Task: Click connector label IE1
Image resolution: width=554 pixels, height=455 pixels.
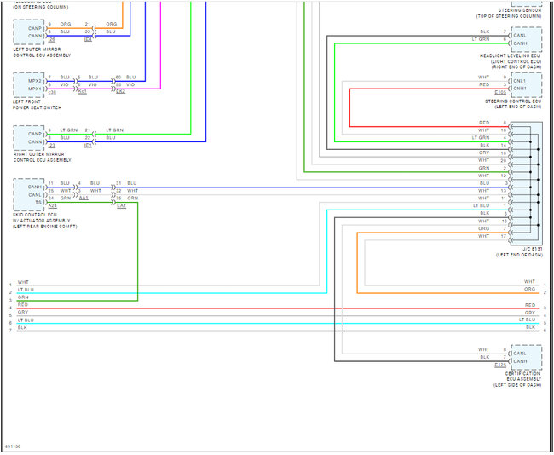Action: click(x=88, y=146)
